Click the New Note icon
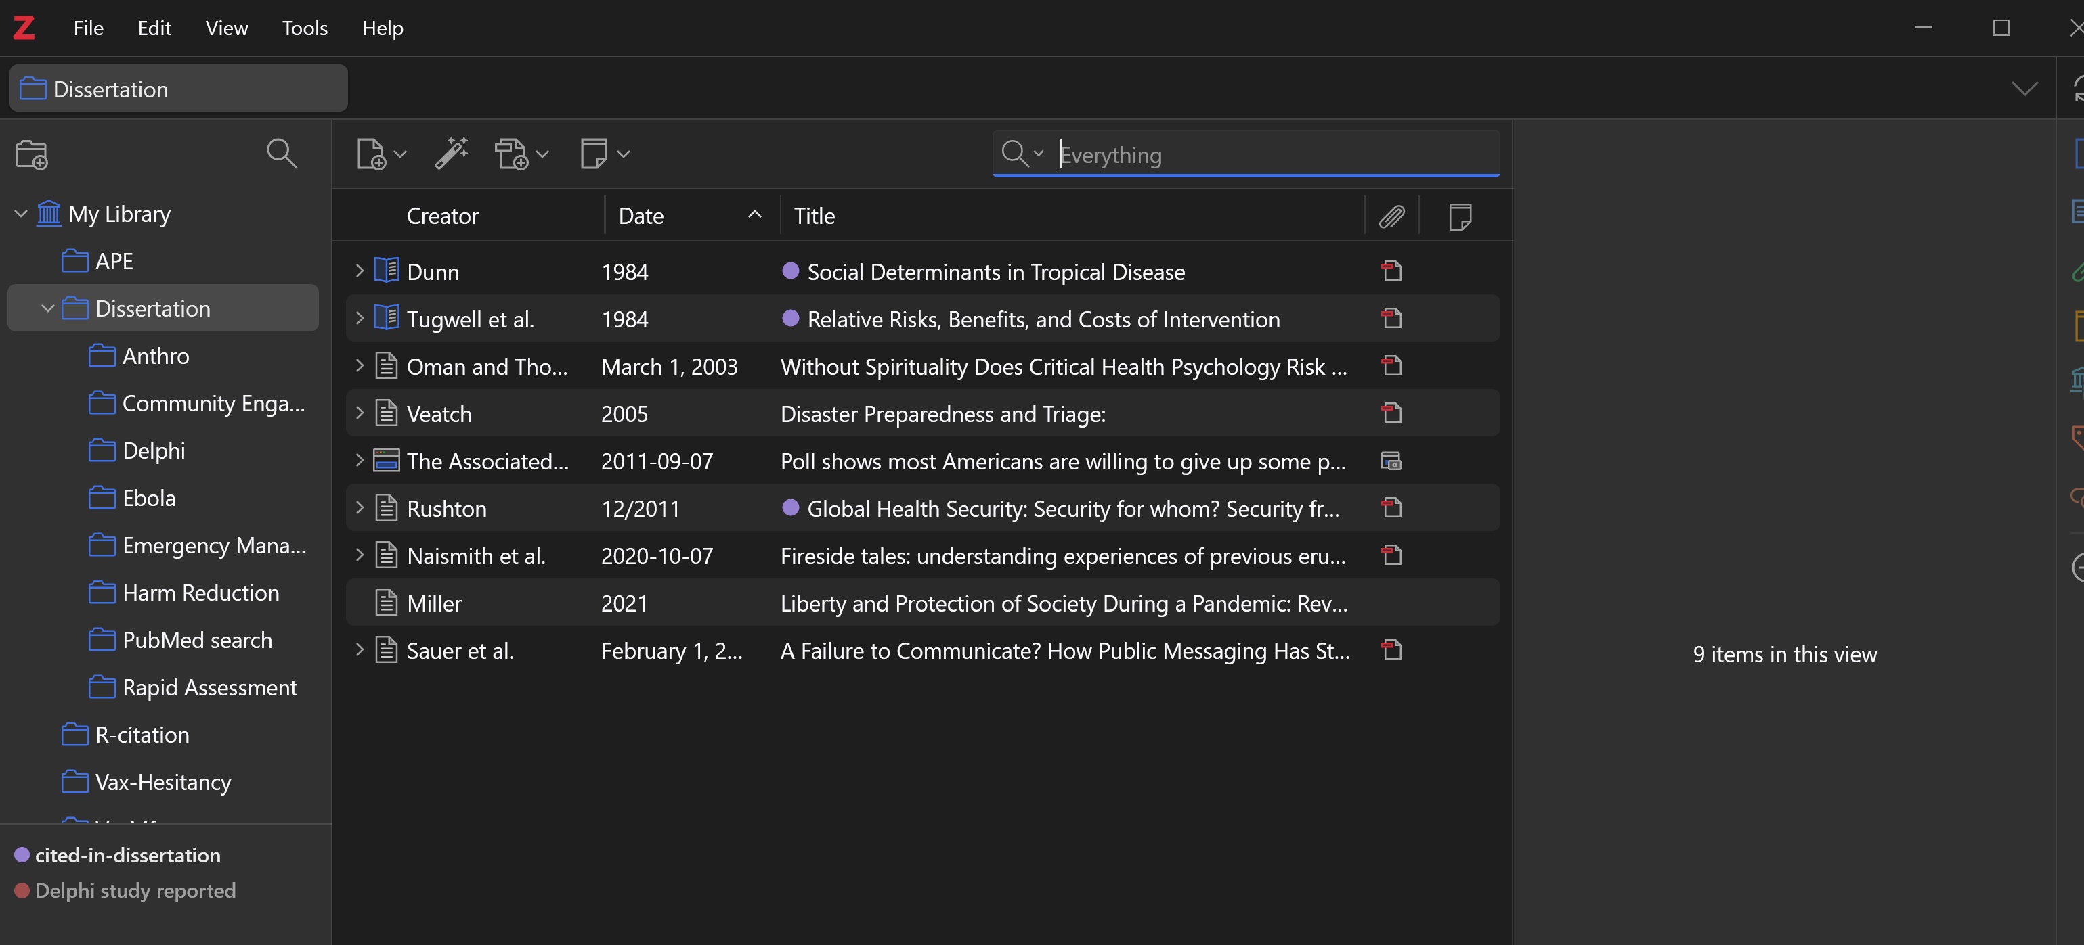The height and width of the screenshot is (945, 2084). [594, 153]
